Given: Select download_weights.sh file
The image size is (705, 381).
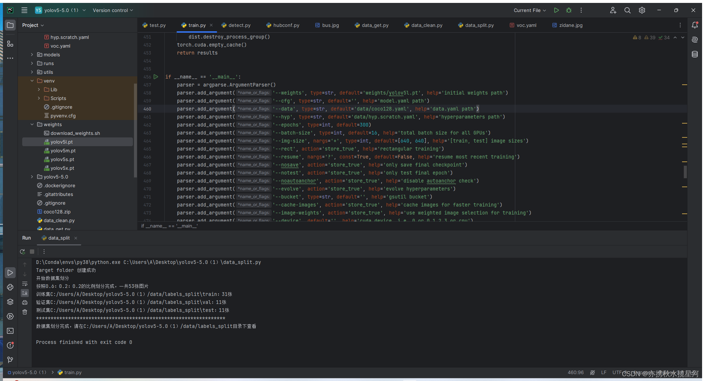Looking at the screenshot, I should tap(75, 133).
